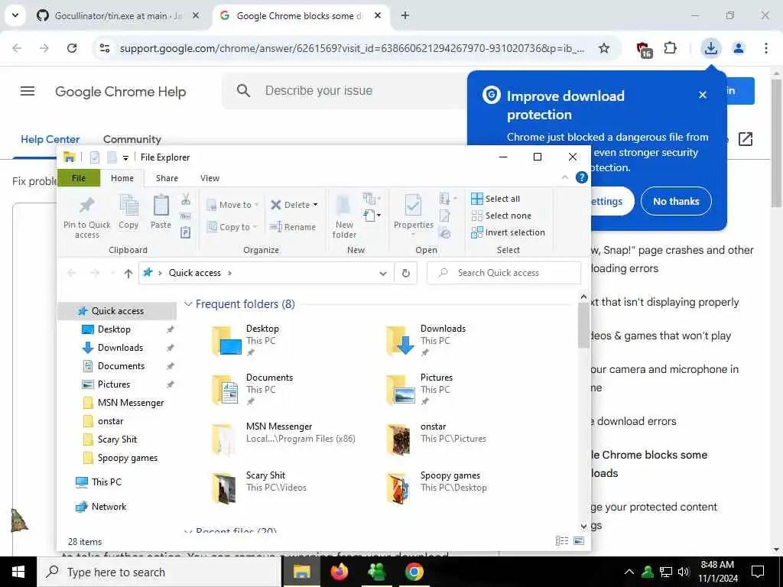Click the File Explorer help question mark icon

[581, 177]
